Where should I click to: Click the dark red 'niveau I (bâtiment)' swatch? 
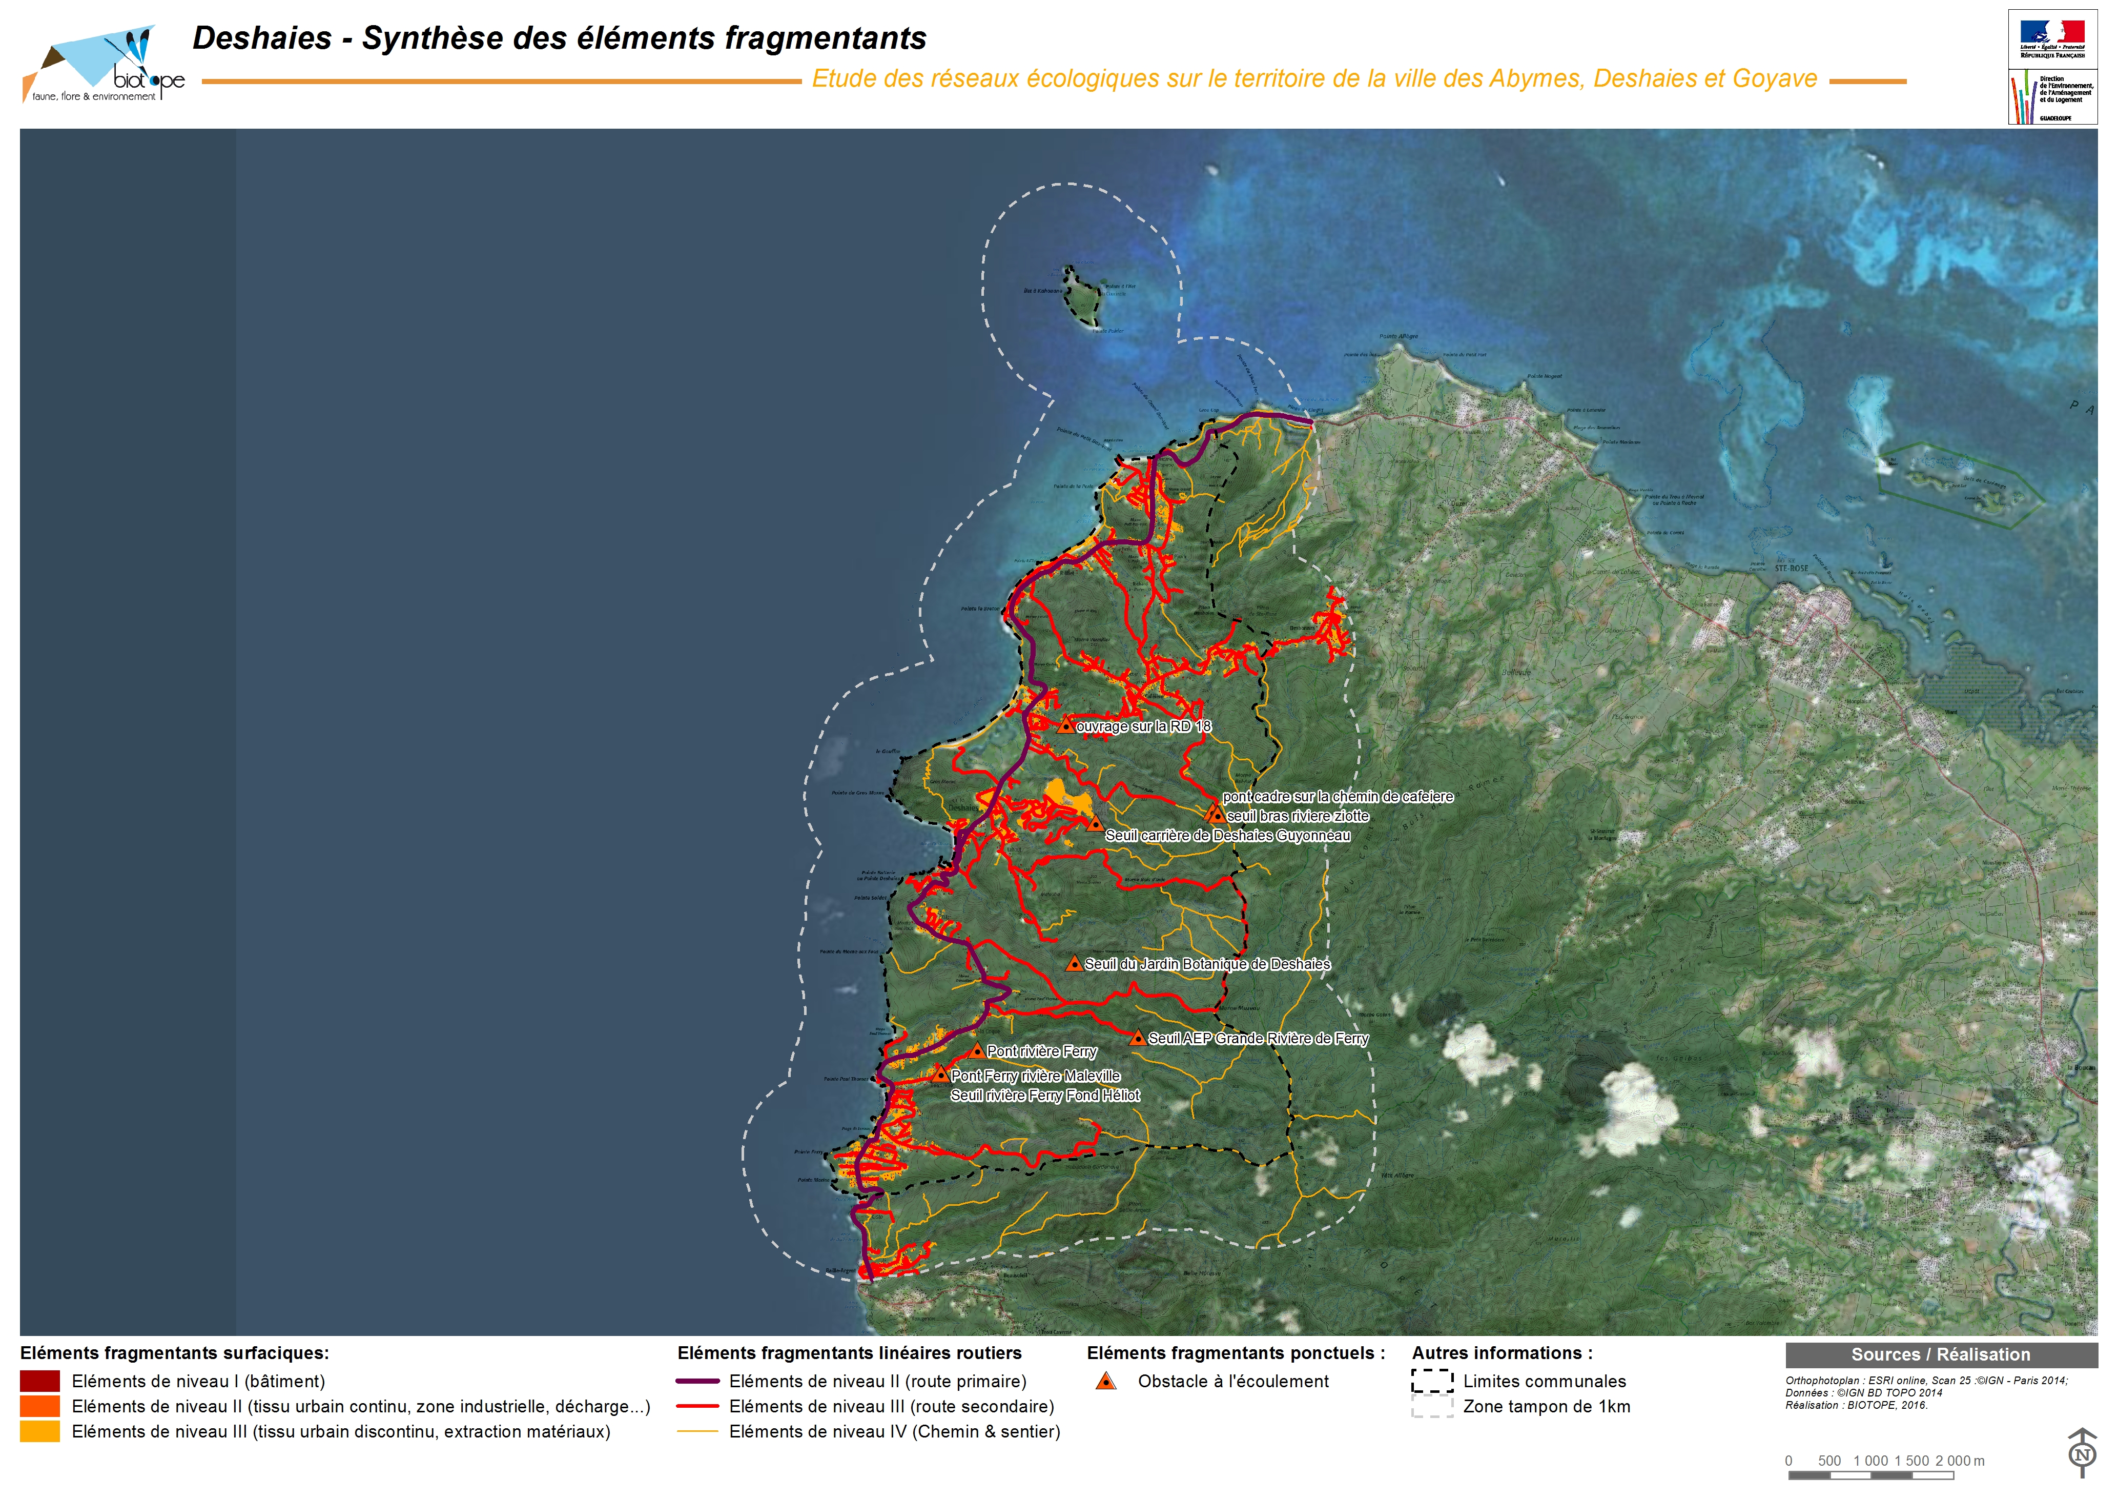(x=39, y=1382)
